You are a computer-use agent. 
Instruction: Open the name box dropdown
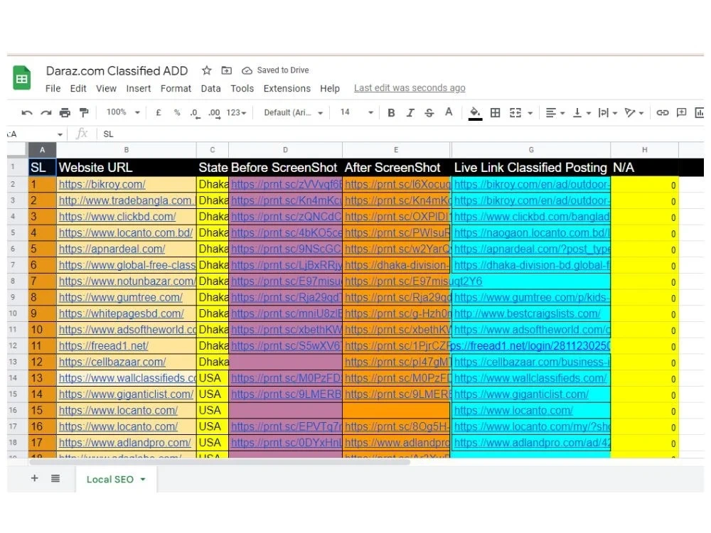pos(60,134)
